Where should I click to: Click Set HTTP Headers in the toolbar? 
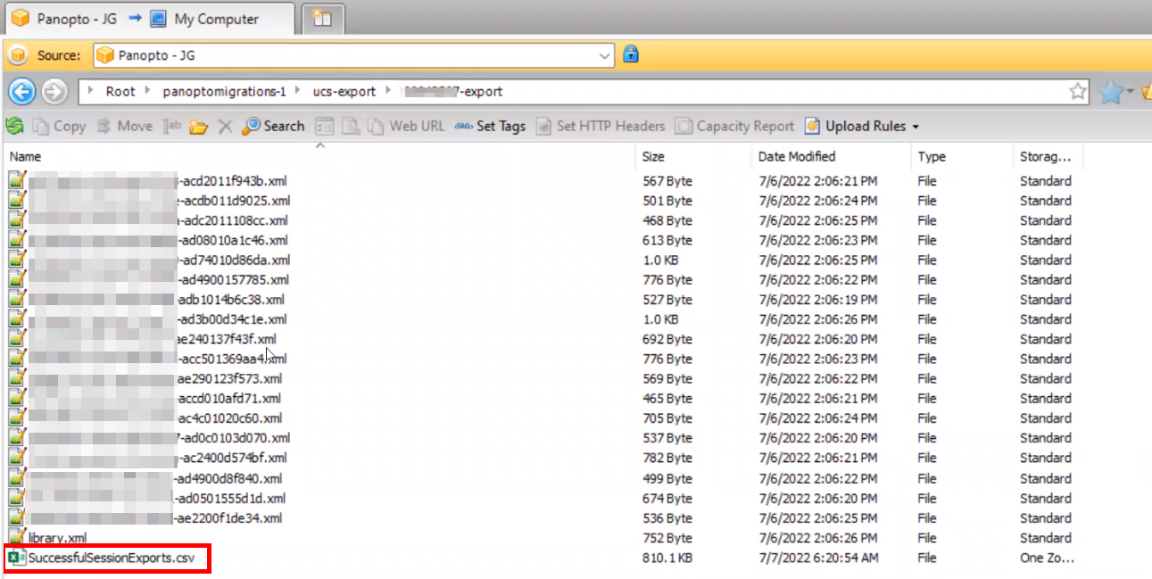[x=601, y=126]
